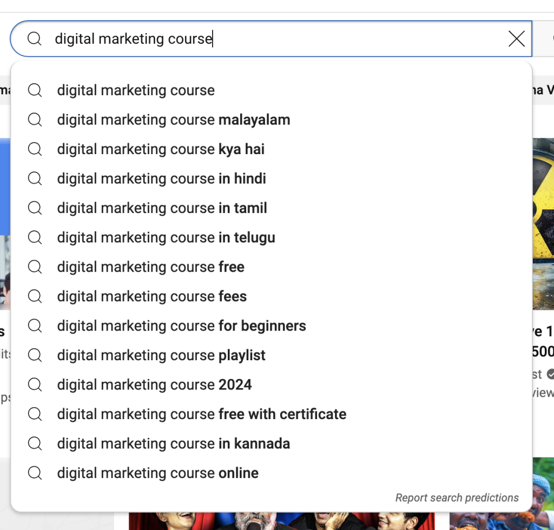554x530 pixels.
Task: Clear search text using the X icon
Action: [516, 38]
